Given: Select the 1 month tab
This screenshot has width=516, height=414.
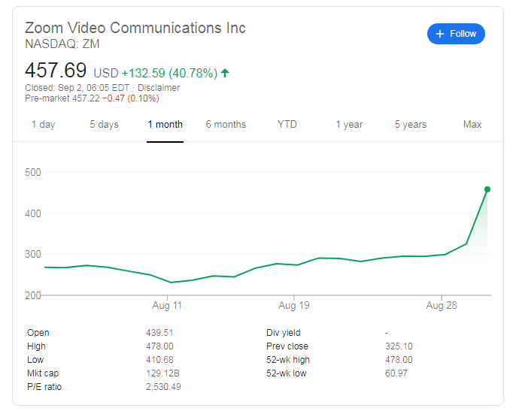Looking at the screenshot, I should pos(165,125).
